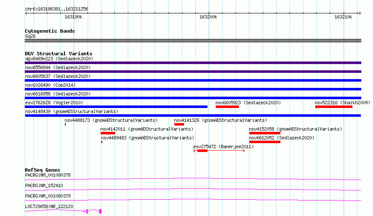Click the DGV Structural Variants track heading
373x216 pixels.
59,54
